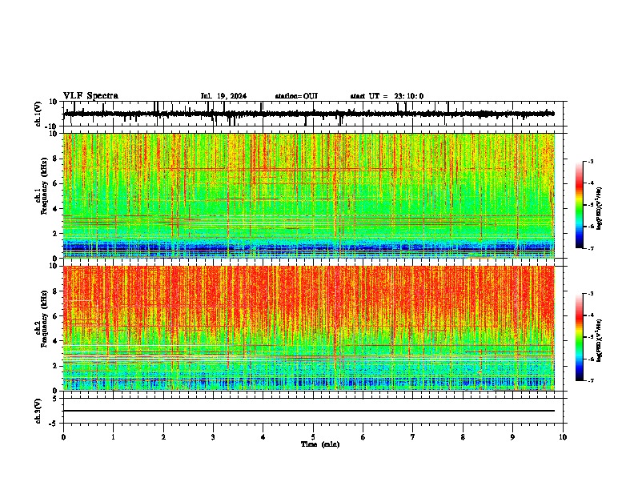
Task: Click time axis tick label "8"
Action: [463, 437]
